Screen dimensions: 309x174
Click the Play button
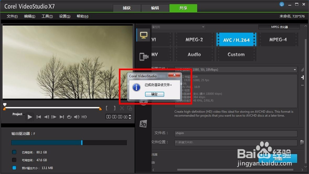(x=30, y=117)
